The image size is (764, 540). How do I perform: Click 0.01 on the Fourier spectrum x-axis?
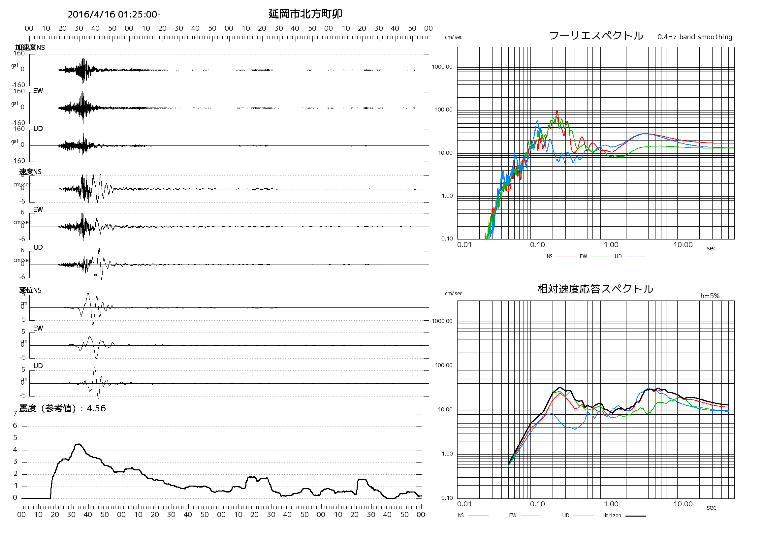[464, 245]
